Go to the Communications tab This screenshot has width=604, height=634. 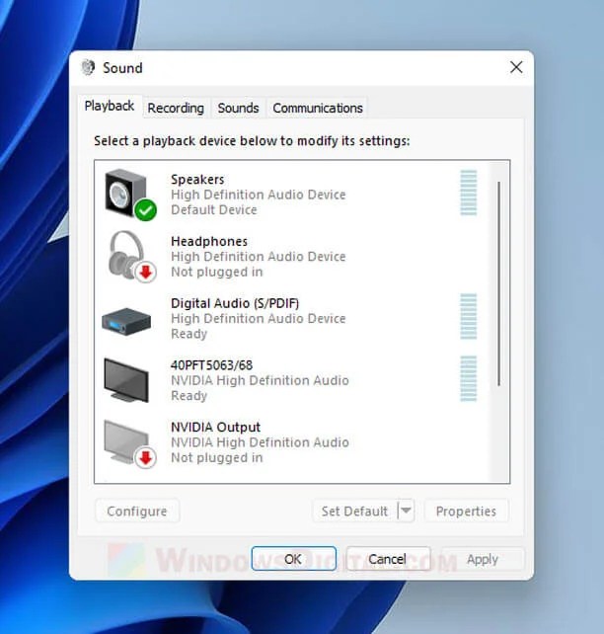point(318,108)
